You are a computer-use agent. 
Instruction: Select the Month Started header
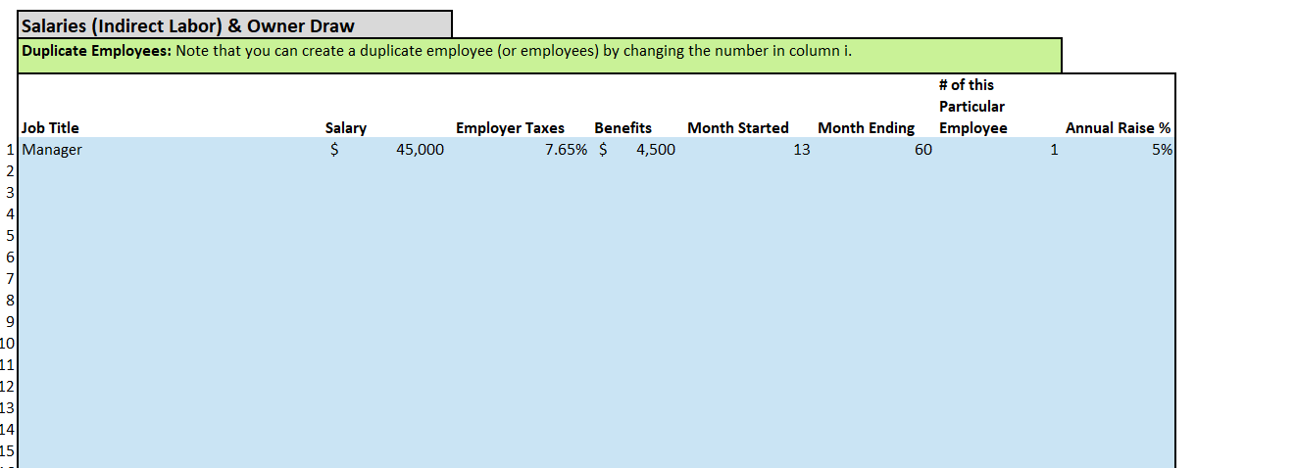coord(738,127)
